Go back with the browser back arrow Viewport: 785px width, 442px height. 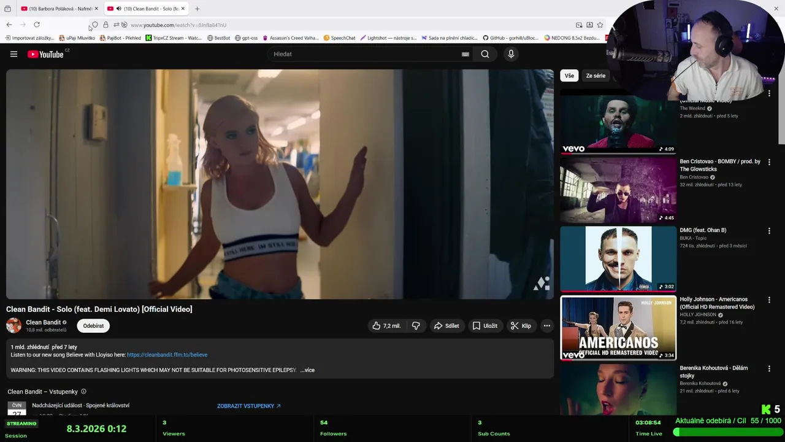tap(9, 25)
